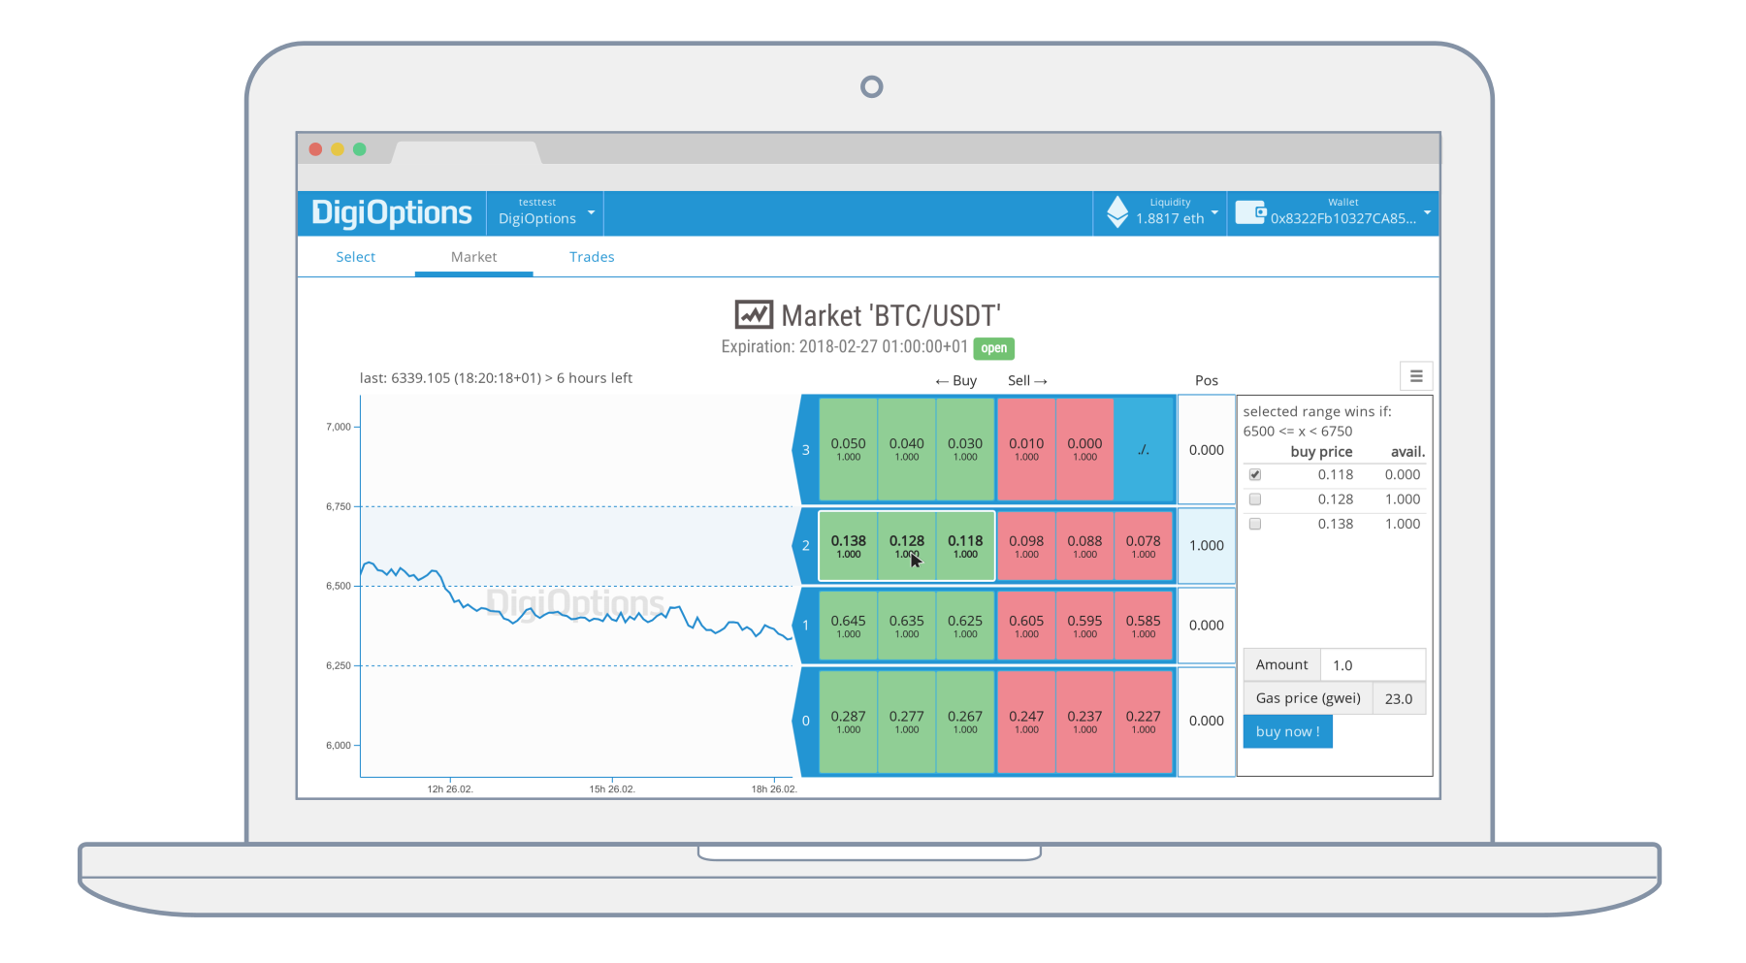Click the Market 'BTC/USDT' title
This screenshot has width=1746, height=963.
coord(890,316)
